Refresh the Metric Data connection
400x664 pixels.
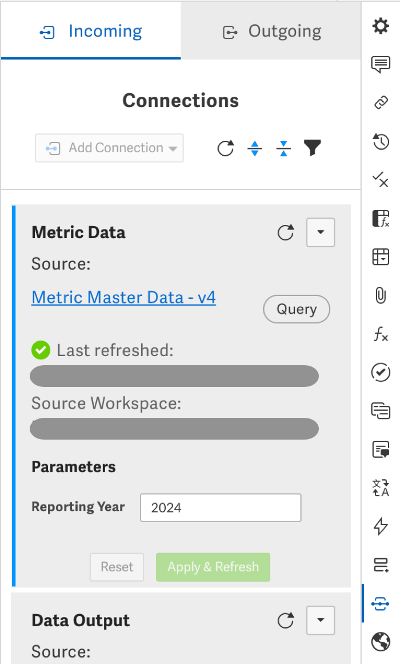286,232
